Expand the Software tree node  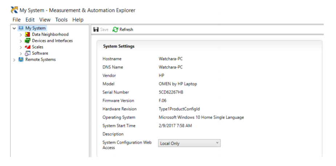tap(21, 53)
